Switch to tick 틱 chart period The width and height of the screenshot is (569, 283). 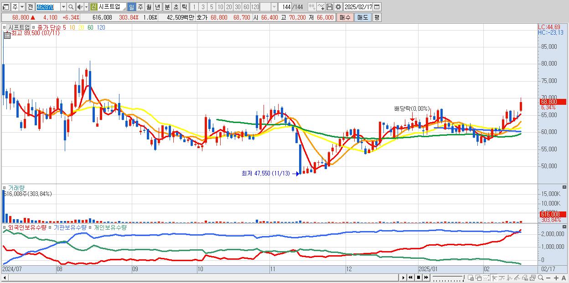tap(184, 7)
